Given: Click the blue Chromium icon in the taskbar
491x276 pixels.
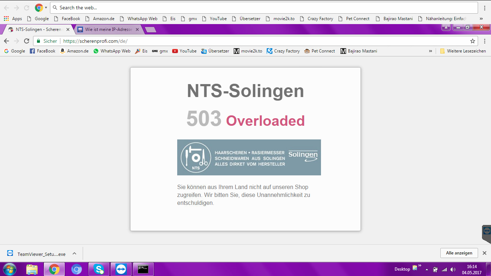Looking at the screenshot, I should click(76, 269).
